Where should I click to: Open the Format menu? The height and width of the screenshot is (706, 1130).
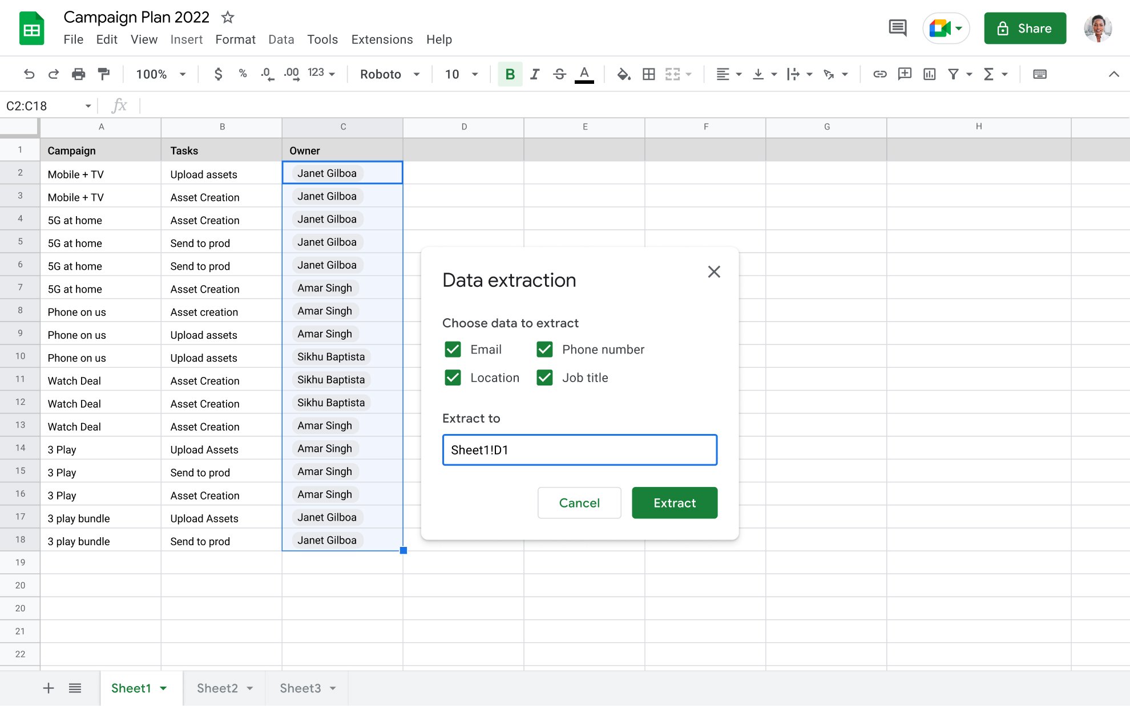(x=235, y=39)
